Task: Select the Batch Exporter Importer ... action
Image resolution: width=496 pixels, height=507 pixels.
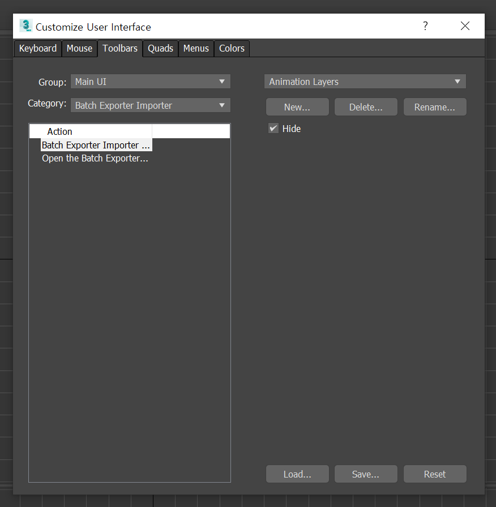Action: (x=96, y=145)
